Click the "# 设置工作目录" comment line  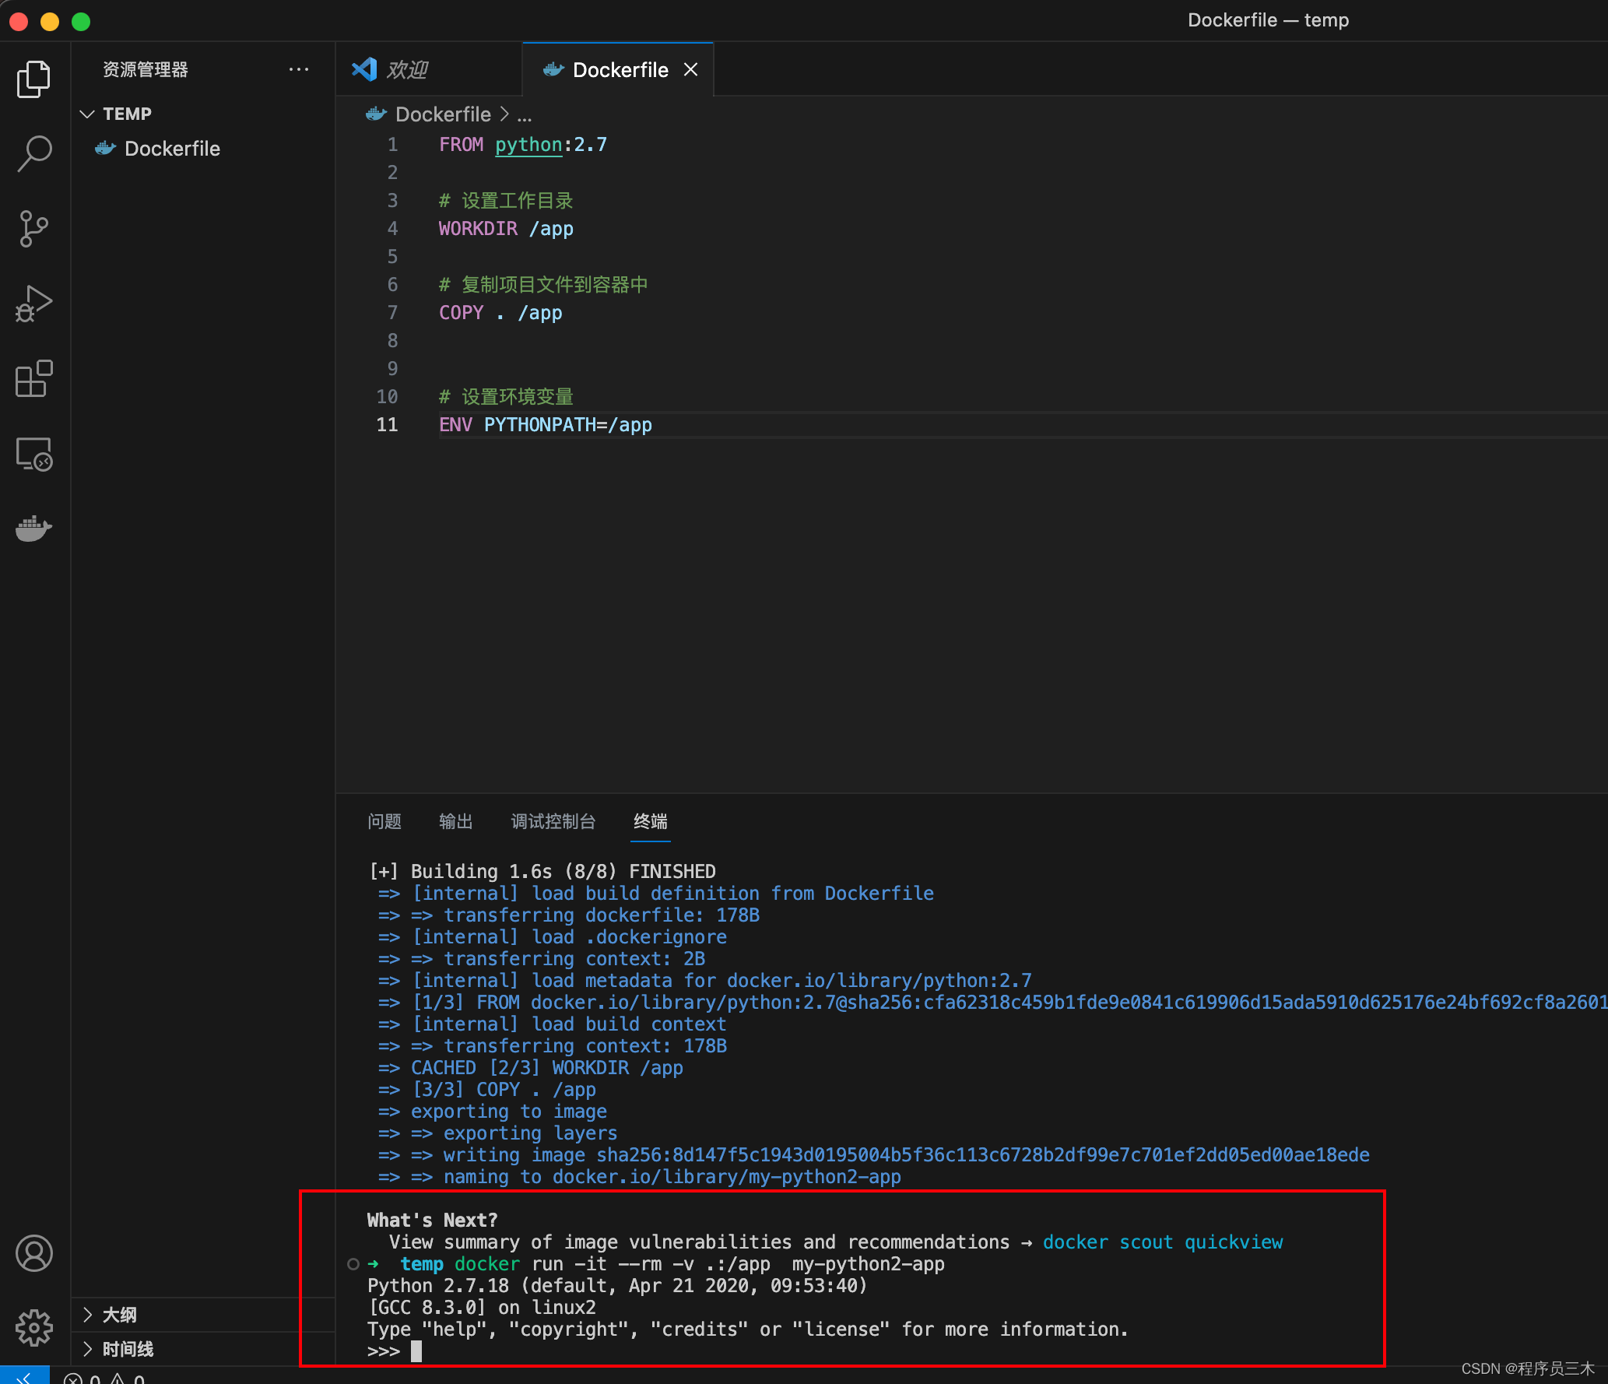(x=506, y=200)
